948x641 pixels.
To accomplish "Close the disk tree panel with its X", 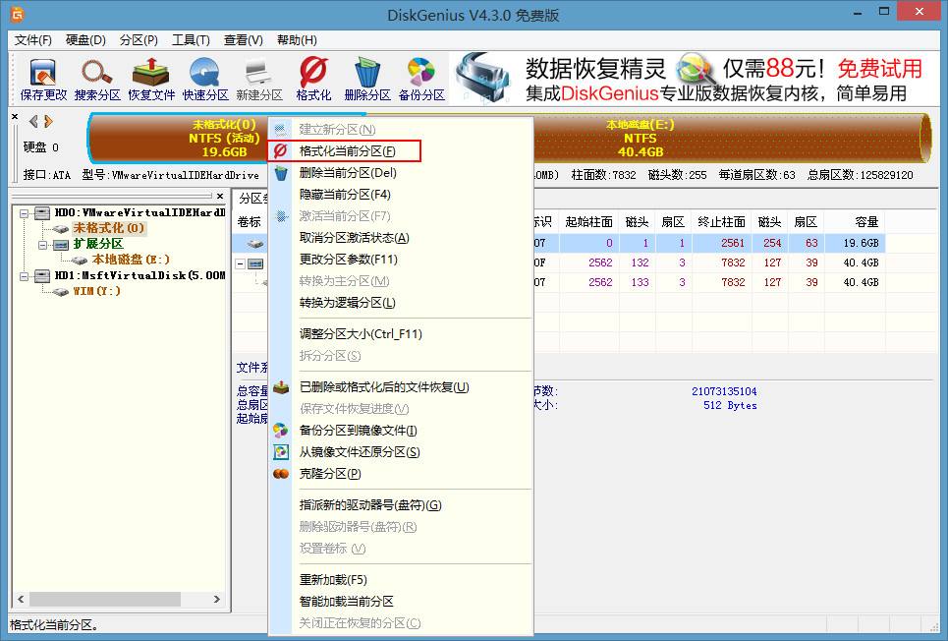I will pos(219,197).
